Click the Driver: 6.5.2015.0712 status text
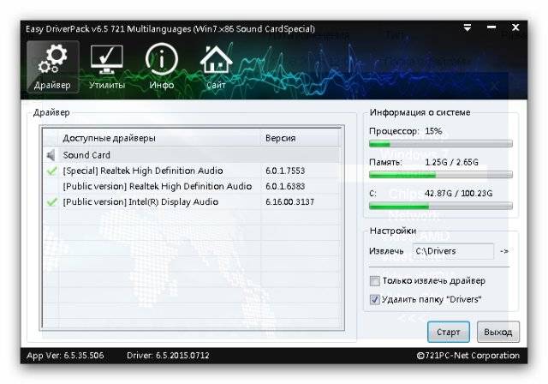The width and height of the screenshot is (548, 384). [168, 356]
